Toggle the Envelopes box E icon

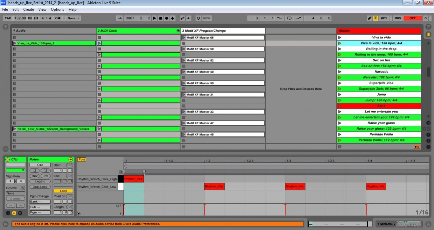point(20,213)
